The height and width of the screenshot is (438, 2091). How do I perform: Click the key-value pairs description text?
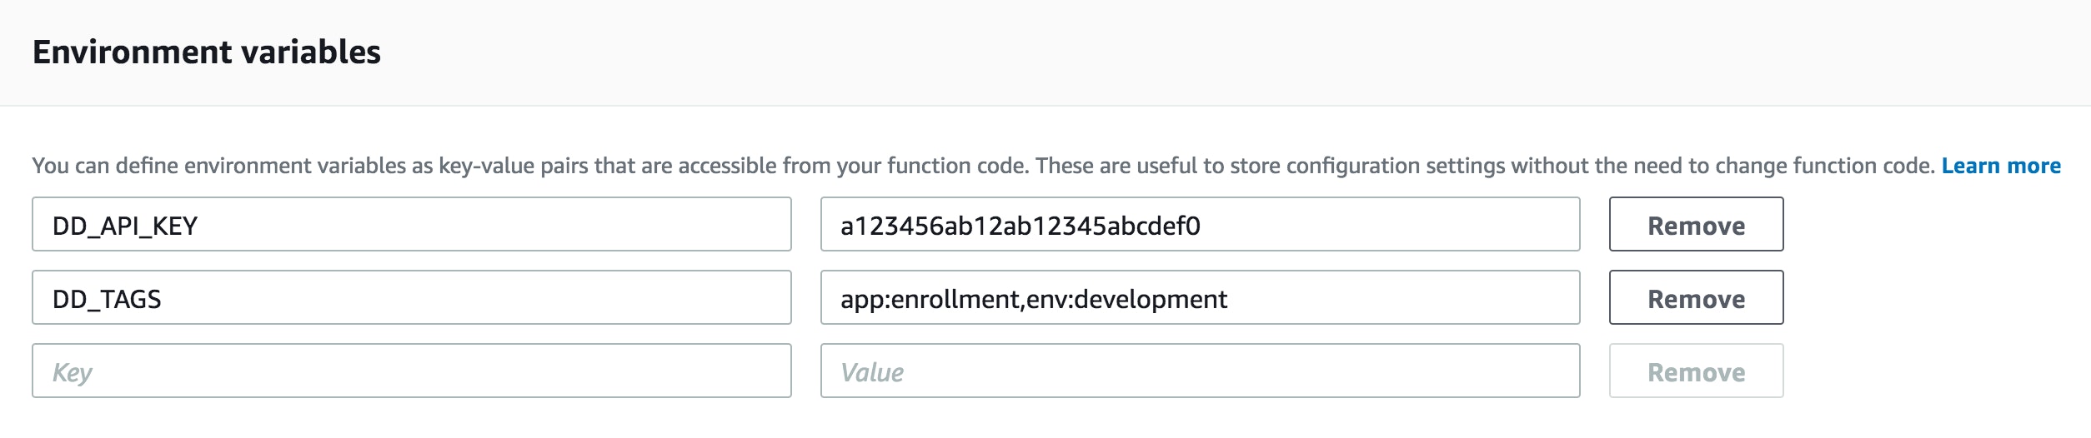tap(984, 166)
